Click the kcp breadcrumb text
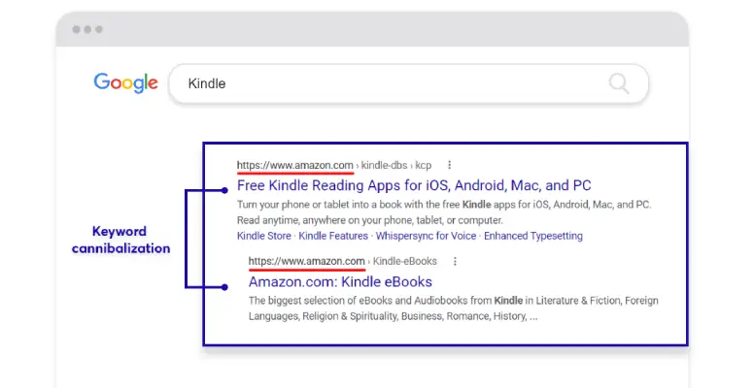This screenshot has width=753, height=388. pos(423,166)
